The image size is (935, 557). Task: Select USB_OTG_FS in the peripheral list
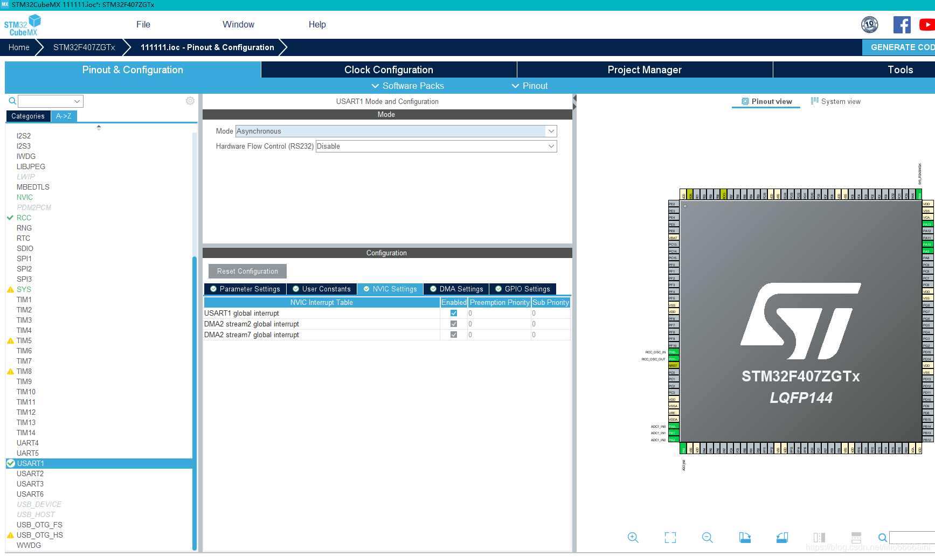coord(39,525)
